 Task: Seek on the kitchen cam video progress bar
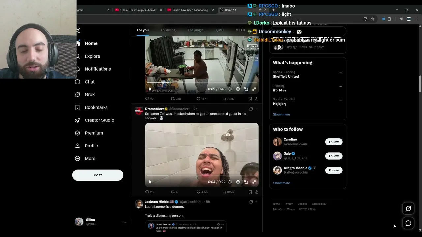pos(202,82)
